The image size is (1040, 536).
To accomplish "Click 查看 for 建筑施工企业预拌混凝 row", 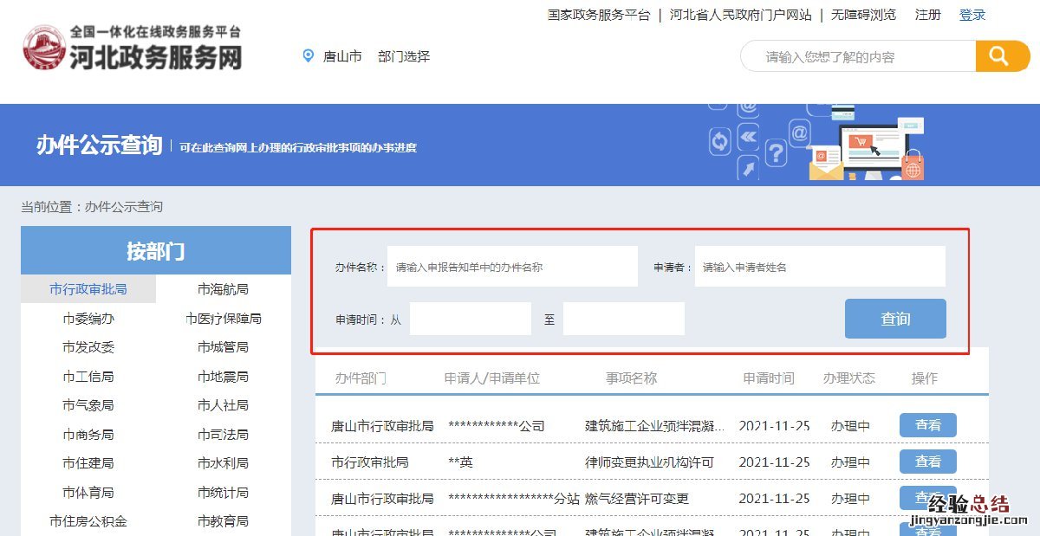I will point(927,425).
